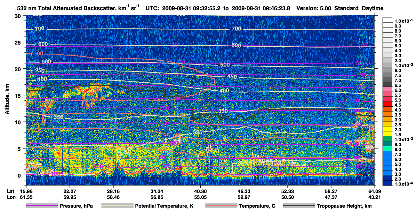
Task: Select longitude value '59.95'
Action: [x=69, y=197]
